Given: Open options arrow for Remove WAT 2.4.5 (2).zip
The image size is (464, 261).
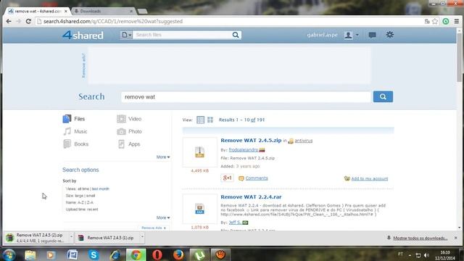Looking at the screenshot, I should [71, 237].
